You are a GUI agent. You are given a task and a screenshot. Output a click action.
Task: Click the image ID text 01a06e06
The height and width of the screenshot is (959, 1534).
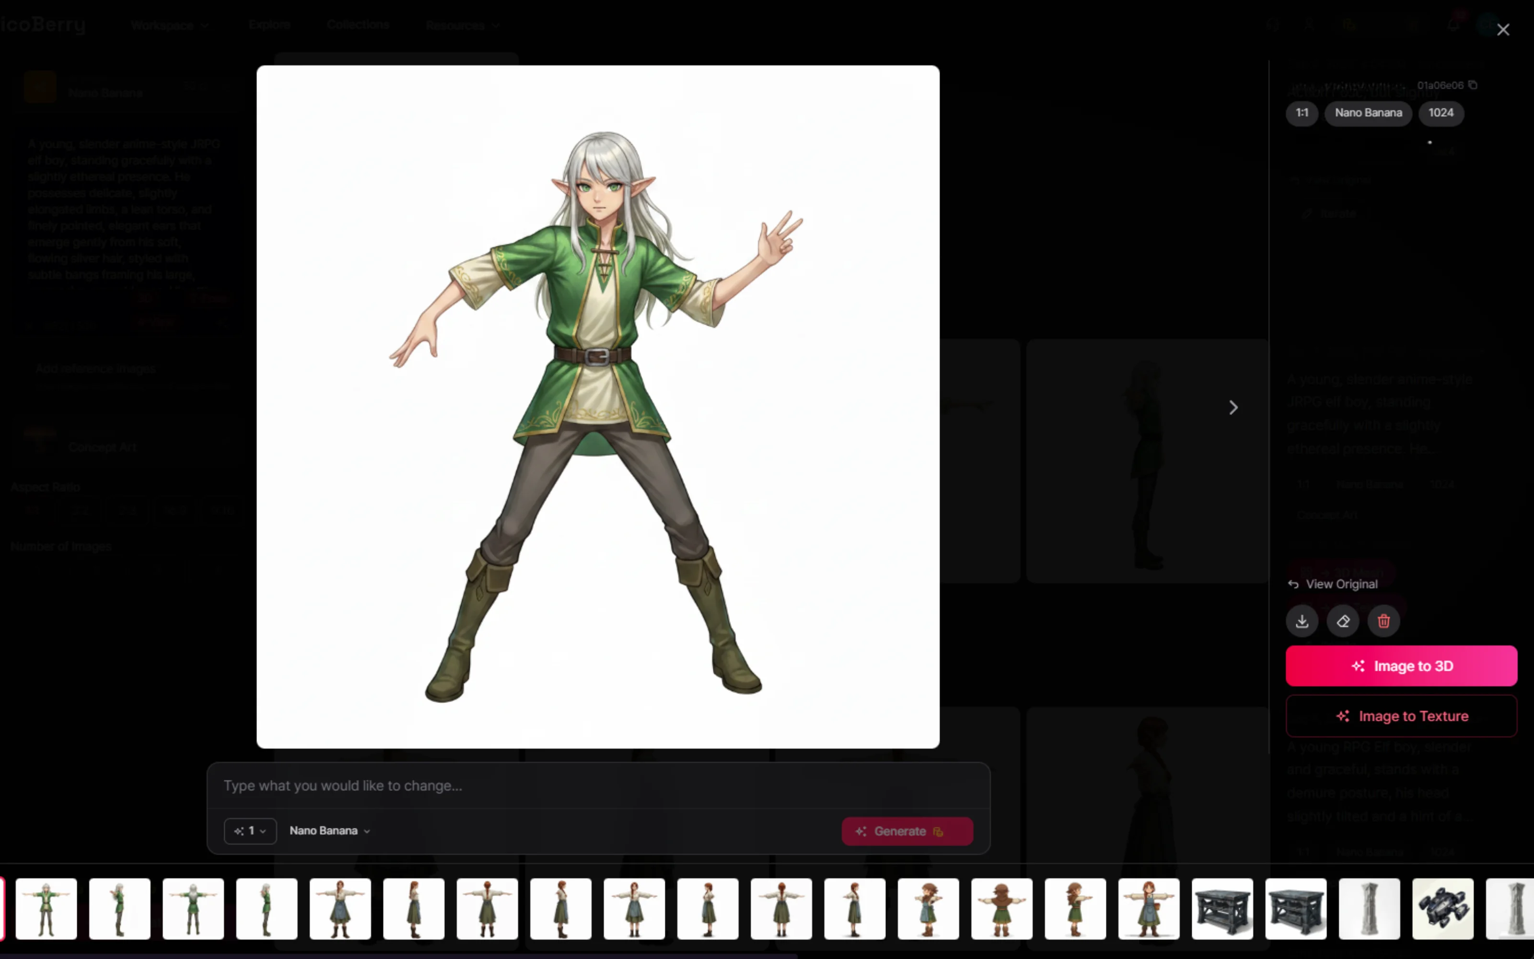[1440, 85]
